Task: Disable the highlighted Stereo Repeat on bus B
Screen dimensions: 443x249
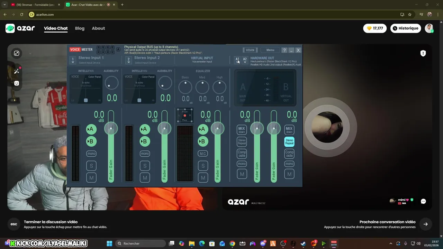Action: (289, 142)
